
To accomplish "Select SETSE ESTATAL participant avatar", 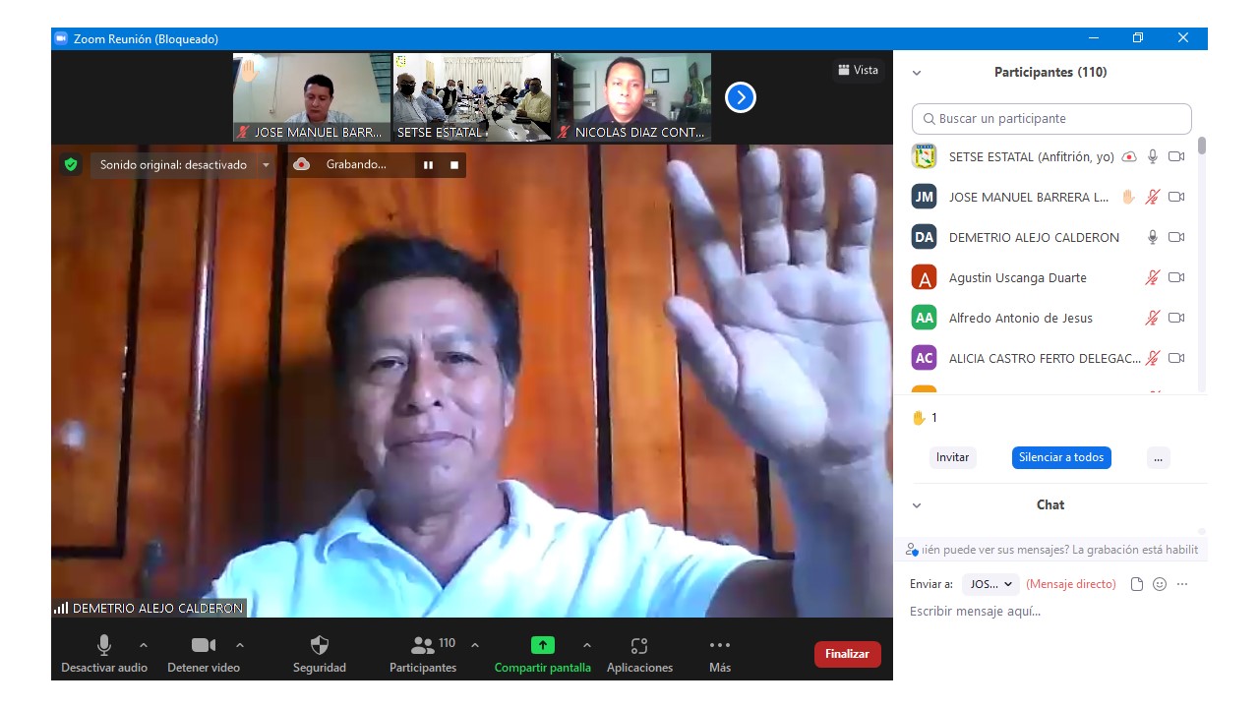I will (924, 156).
